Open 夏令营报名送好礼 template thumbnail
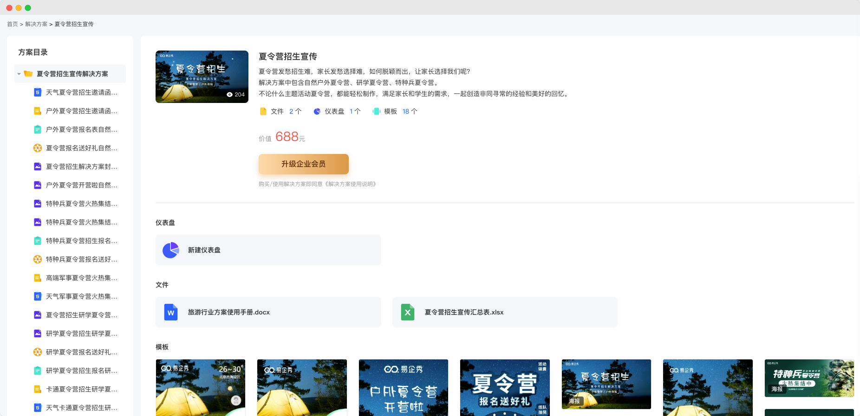The image size is (860, 416). point(505,388)
